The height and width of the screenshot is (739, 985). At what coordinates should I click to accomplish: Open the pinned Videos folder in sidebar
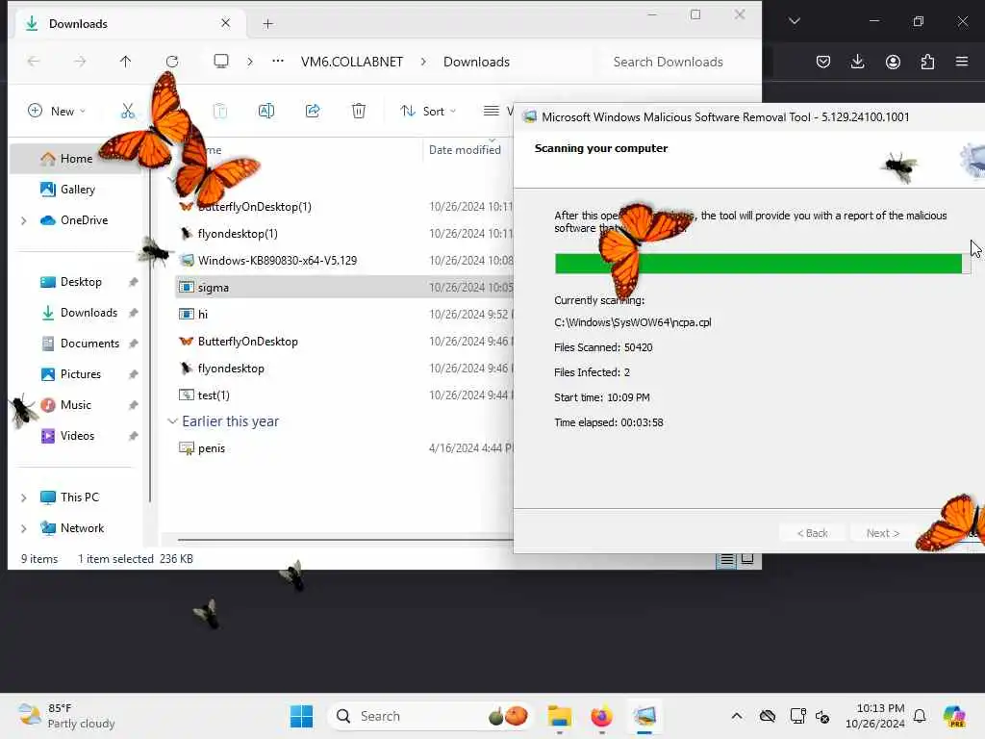tap(77, 436)
